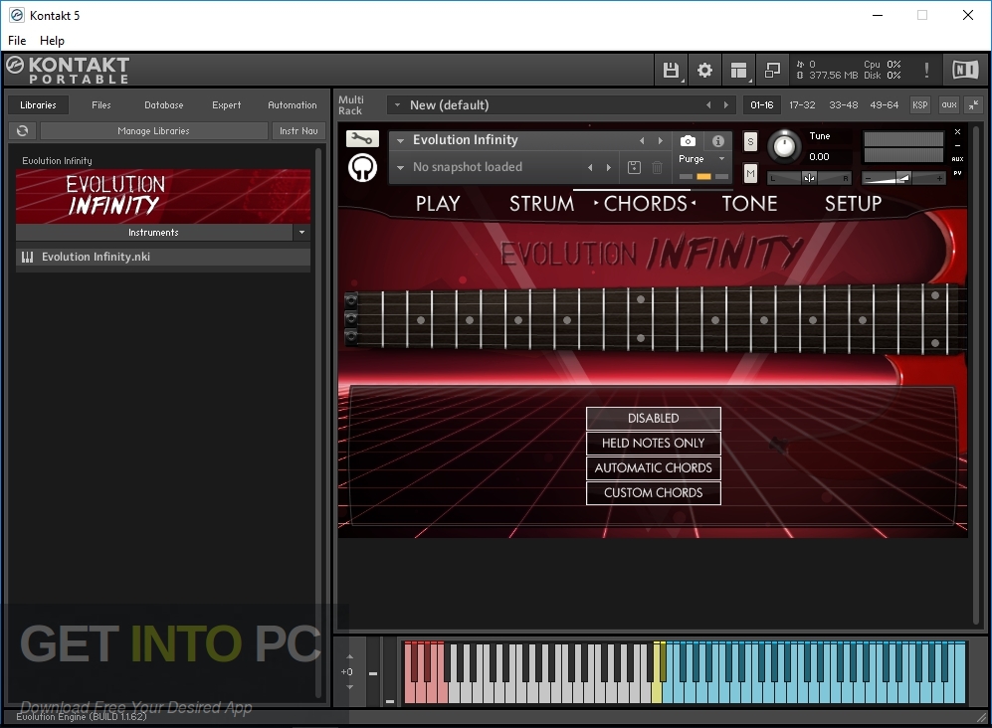Open Evolution Infinity.nki in the library

pyautogui.click(x=163, y=257)
